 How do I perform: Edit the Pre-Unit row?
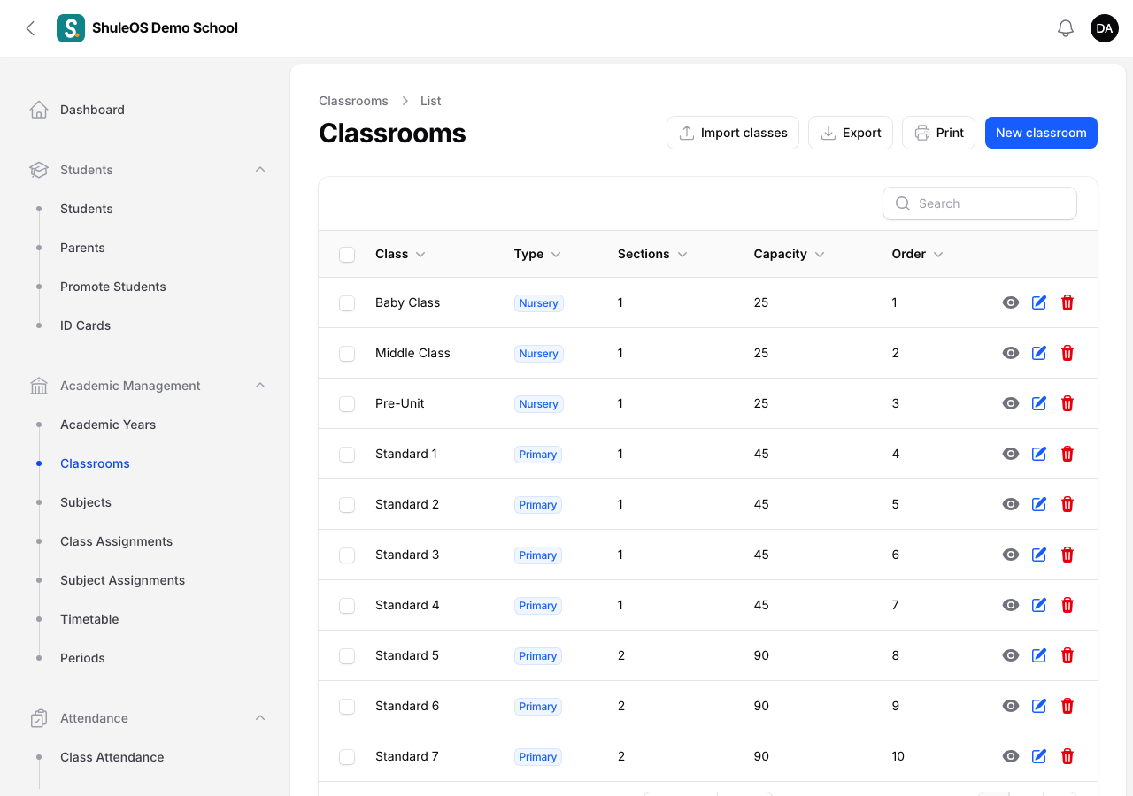click(x=1039, y=403)
